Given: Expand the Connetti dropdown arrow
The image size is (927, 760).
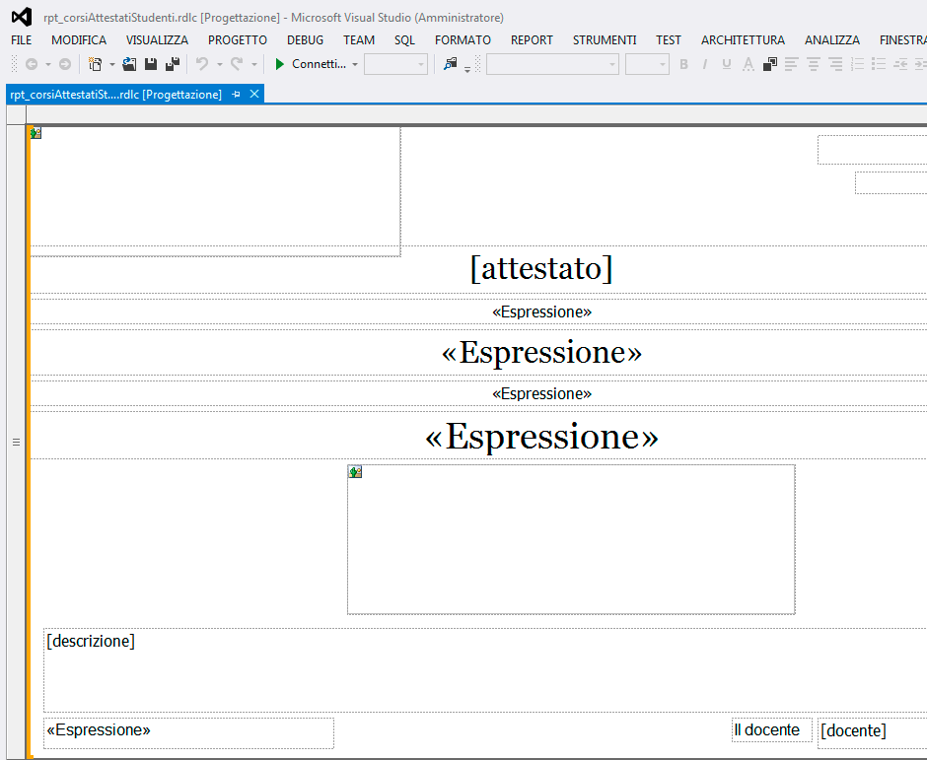Looking at the screenshot, I should pos(355,64).
